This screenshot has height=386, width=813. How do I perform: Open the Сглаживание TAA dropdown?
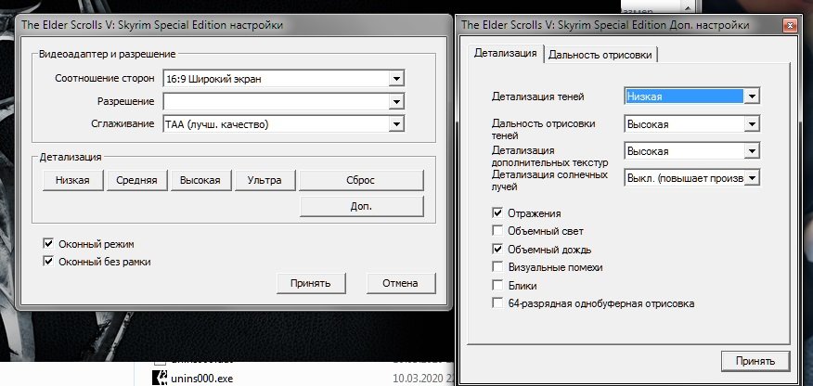tap(396, 123)
